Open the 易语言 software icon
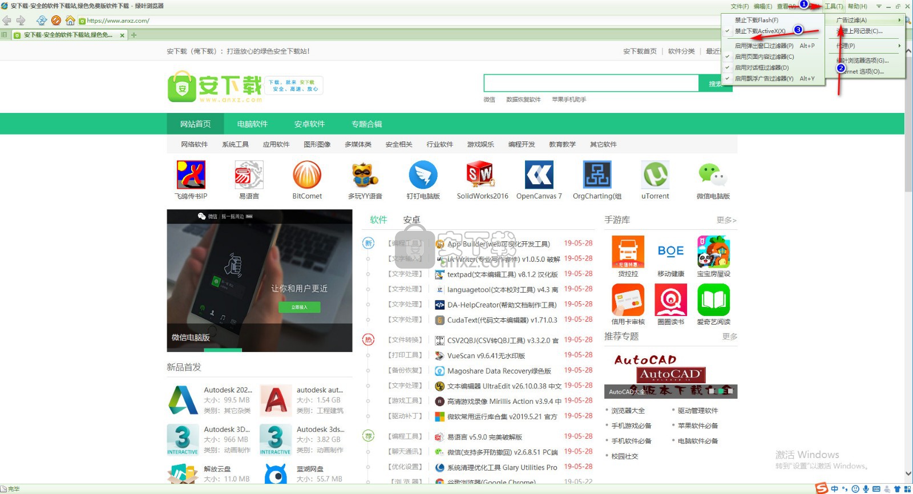The height and width of the screenshot is (494, 913). coord(249,175)
